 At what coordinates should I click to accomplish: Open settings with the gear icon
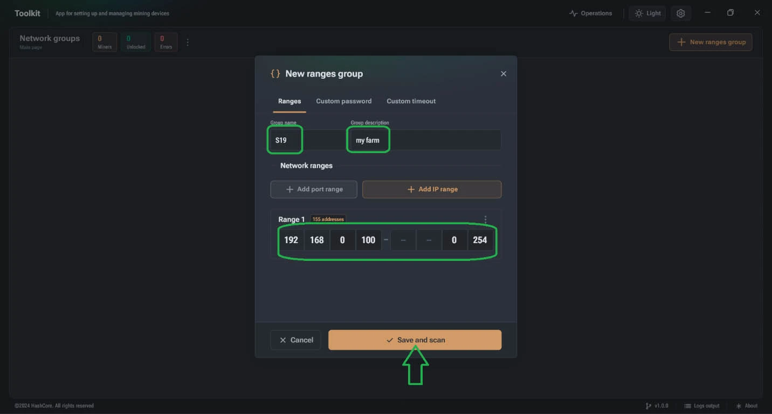point(681,13)
